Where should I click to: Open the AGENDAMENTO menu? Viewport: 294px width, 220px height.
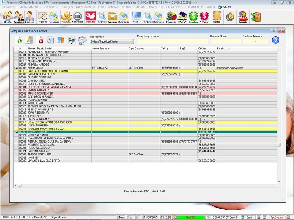[31, 7]
